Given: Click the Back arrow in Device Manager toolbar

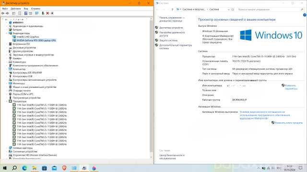Looking at the screenshot, I should (x=3, y=13).
